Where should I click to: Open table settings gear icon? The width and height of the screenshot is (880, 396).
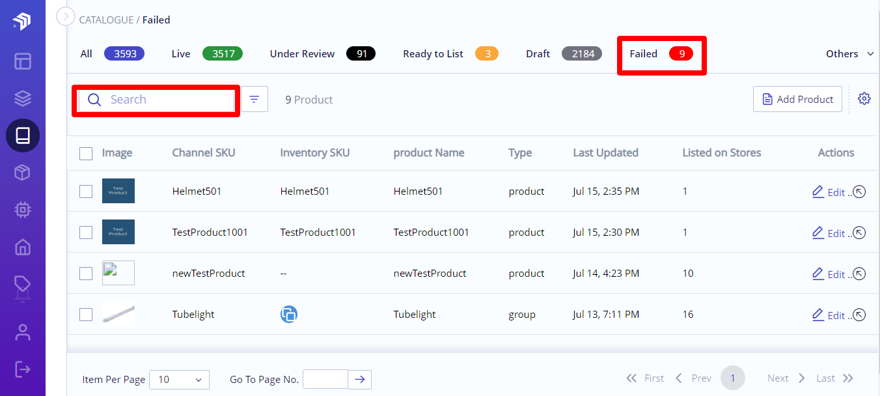tap(864, 99)
